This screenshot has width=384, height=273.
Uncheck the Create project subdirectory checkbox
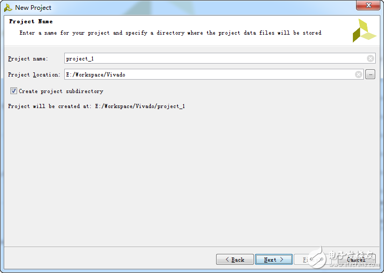pyautogui.click(x=13, y=91)
